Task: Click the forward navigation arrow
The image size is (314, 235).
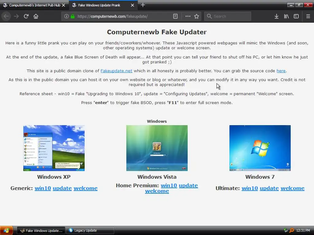Action: pos(16,17)
